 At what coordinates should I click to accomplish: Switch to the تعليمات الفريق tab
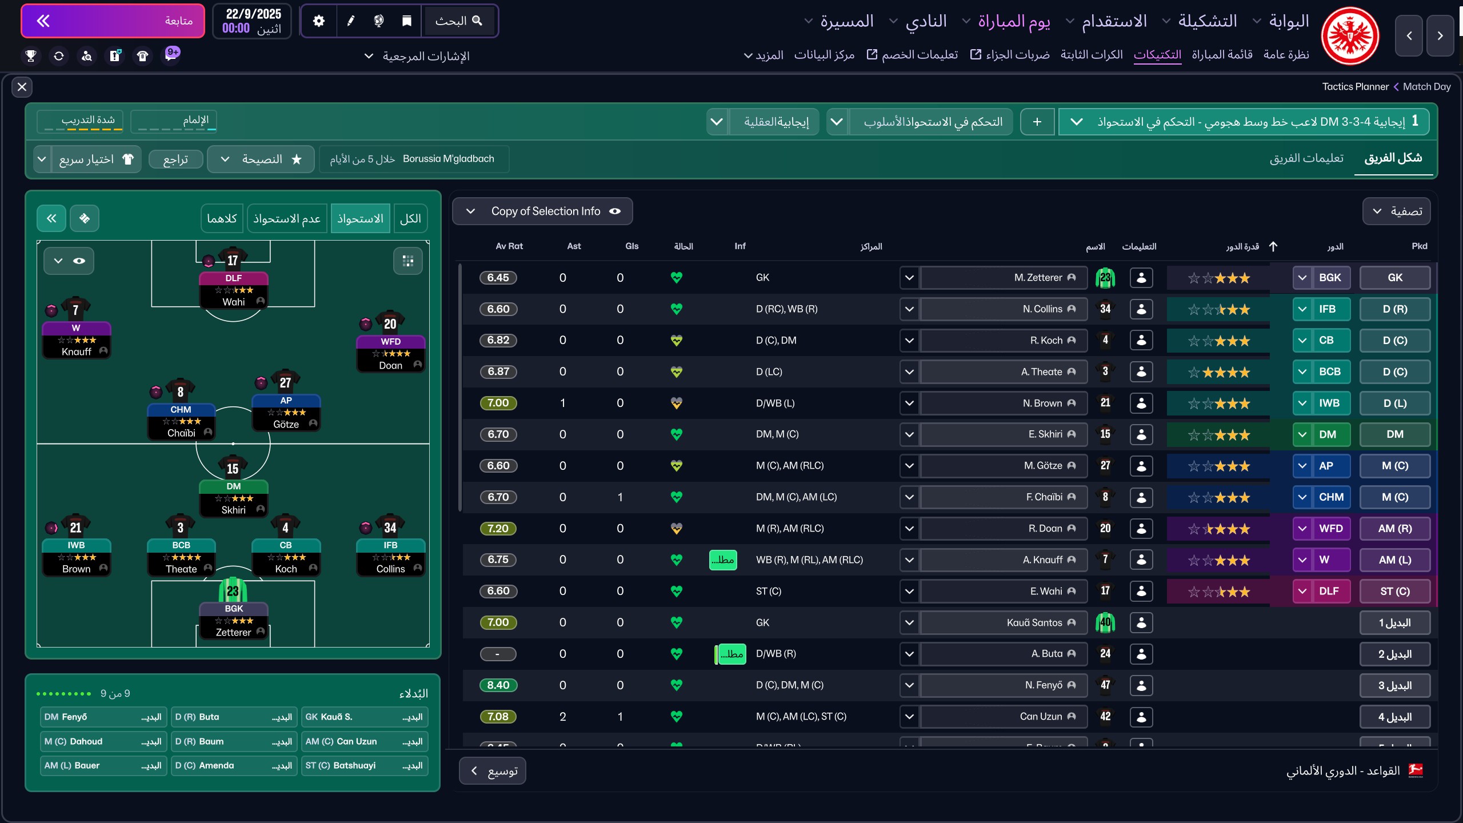point(1306,158)
